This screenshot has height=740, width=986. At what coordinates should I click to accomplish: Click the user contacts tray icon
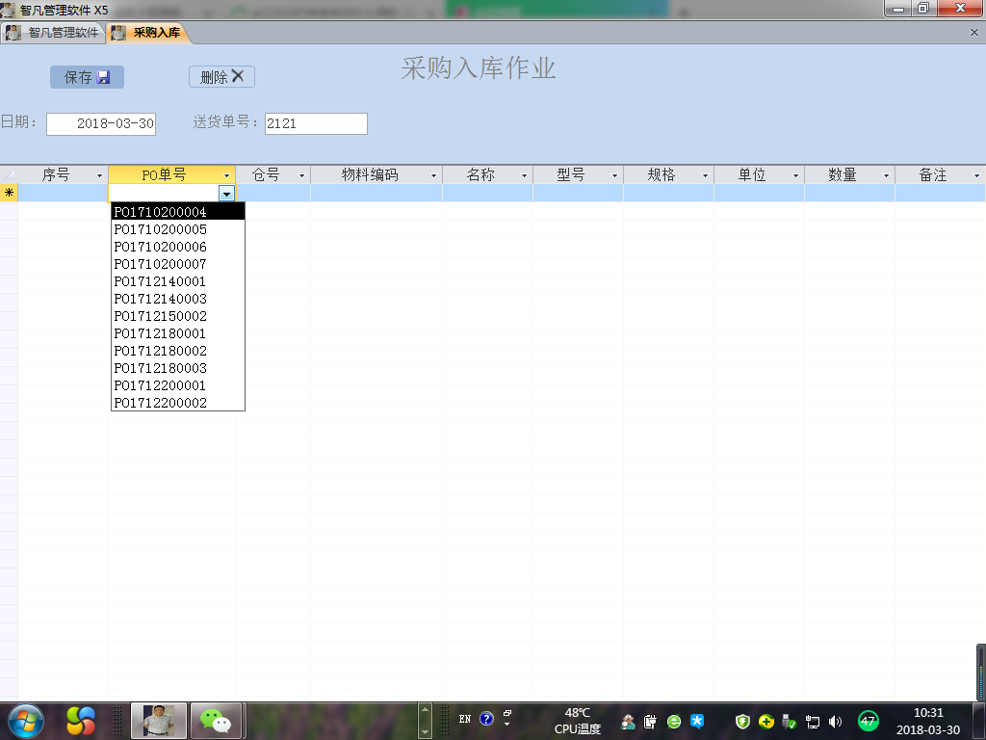(627, 721)
